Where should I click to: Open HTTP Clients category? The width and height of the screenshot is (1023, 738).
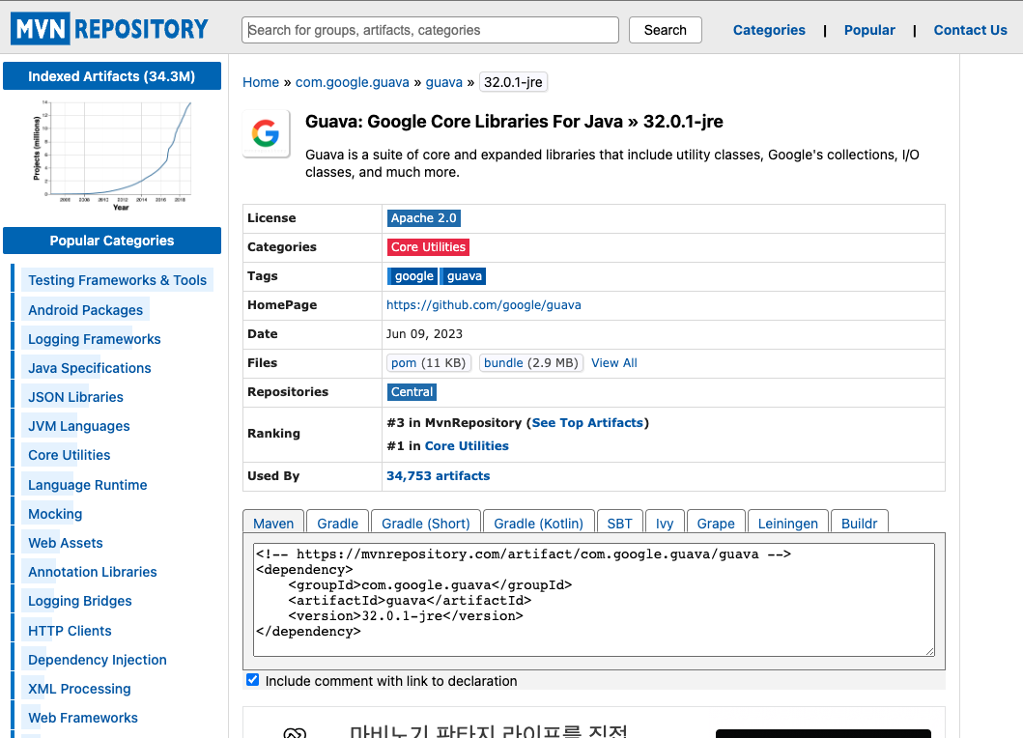tap(70, 631)
